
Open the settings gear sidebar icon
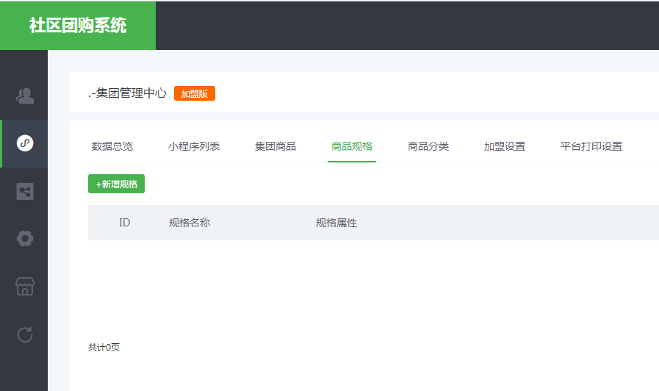click(x=25, y=238)
